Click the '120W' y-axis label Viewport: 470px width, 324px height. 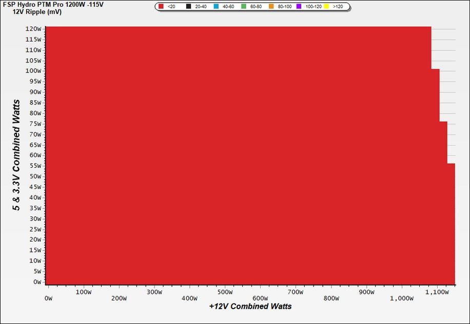(33, 29)
